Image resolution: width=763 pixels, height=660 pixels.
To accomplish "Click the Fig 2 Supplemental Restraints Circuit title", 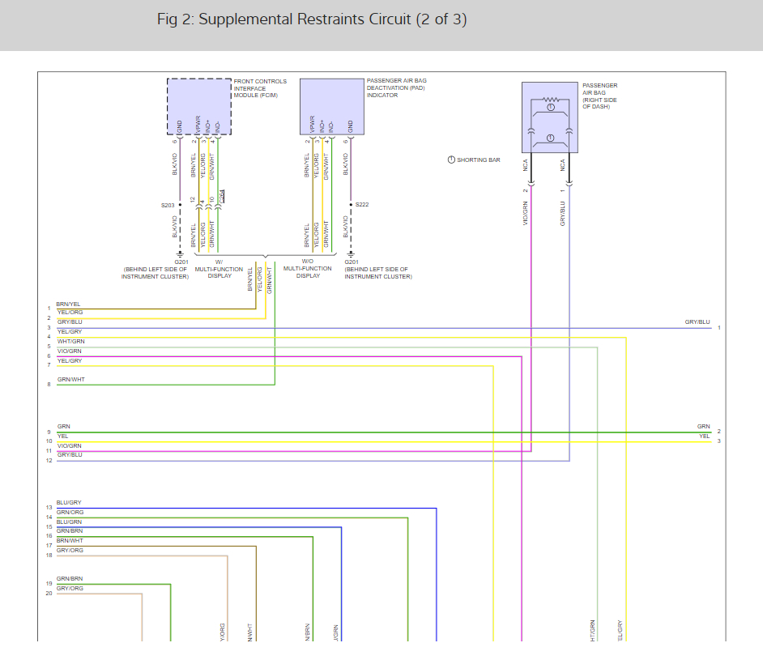I will 312,19.
